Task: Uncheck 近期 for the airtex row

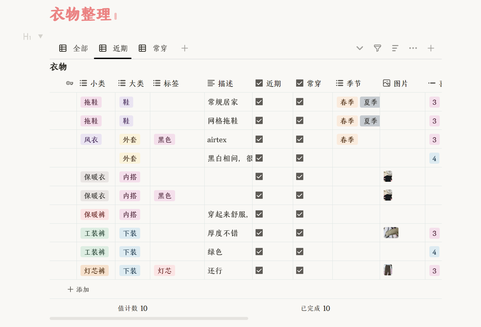Action: pos(259,139)
